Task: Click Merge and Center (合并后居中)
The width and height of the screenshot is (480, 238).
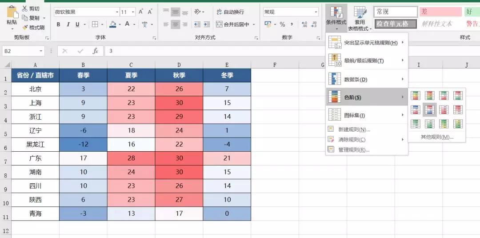Action: pyautogui.click(x=233, y=24)
